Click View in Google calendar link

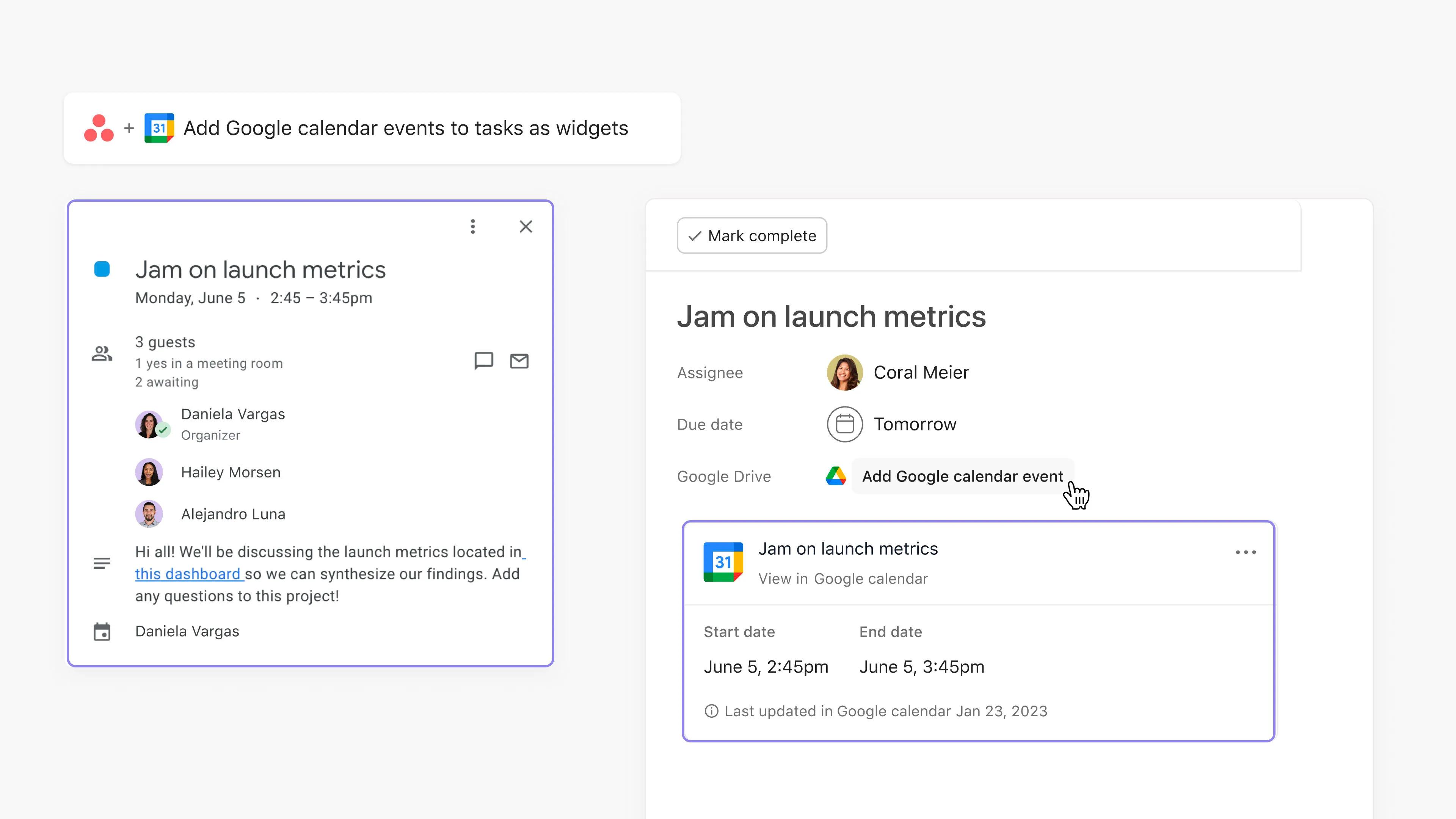click(843, 579)
